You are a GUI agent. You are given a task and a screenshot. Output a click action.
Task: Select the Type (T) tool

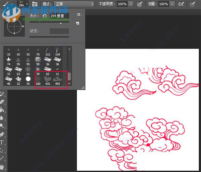2,142
